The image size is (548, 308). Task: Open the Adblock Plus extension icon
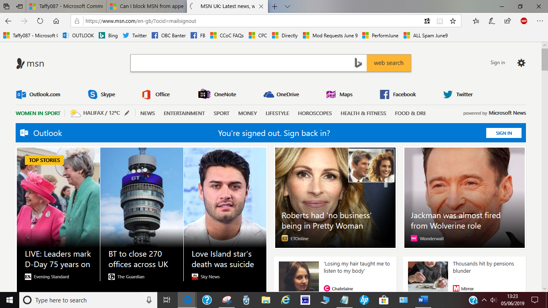click(x=524, y=21)
